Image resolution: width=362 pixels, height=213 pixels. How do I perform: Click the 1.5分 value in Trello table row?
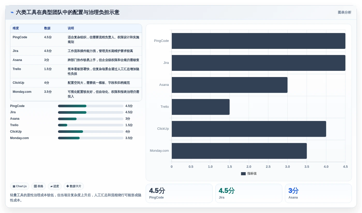coord(48,69)
